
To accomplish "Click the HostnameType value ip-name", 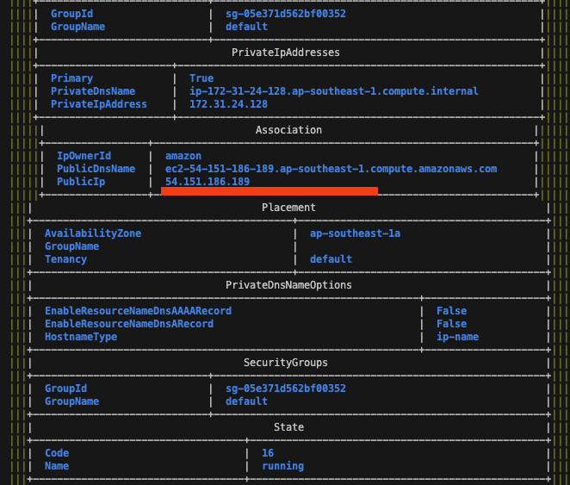I will (458, 337).
